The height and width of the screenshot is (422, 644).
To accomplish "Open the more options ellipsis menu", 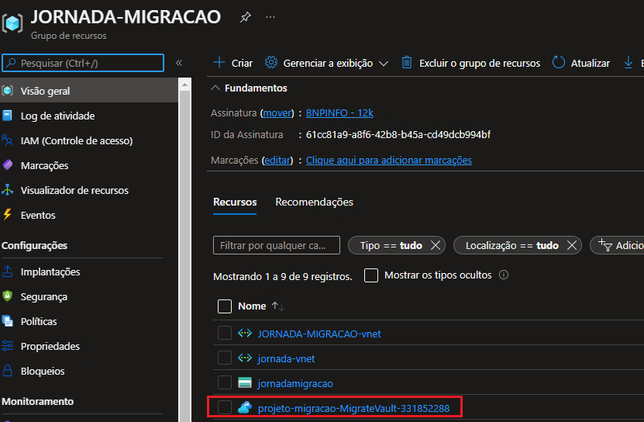I will [x=270, y=17].
